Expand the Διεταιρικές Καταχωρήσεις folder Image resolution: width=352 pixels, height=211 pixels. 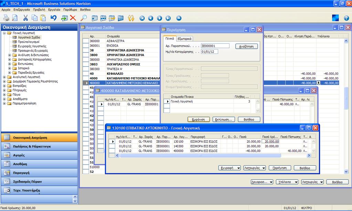(x=9, y=59)
